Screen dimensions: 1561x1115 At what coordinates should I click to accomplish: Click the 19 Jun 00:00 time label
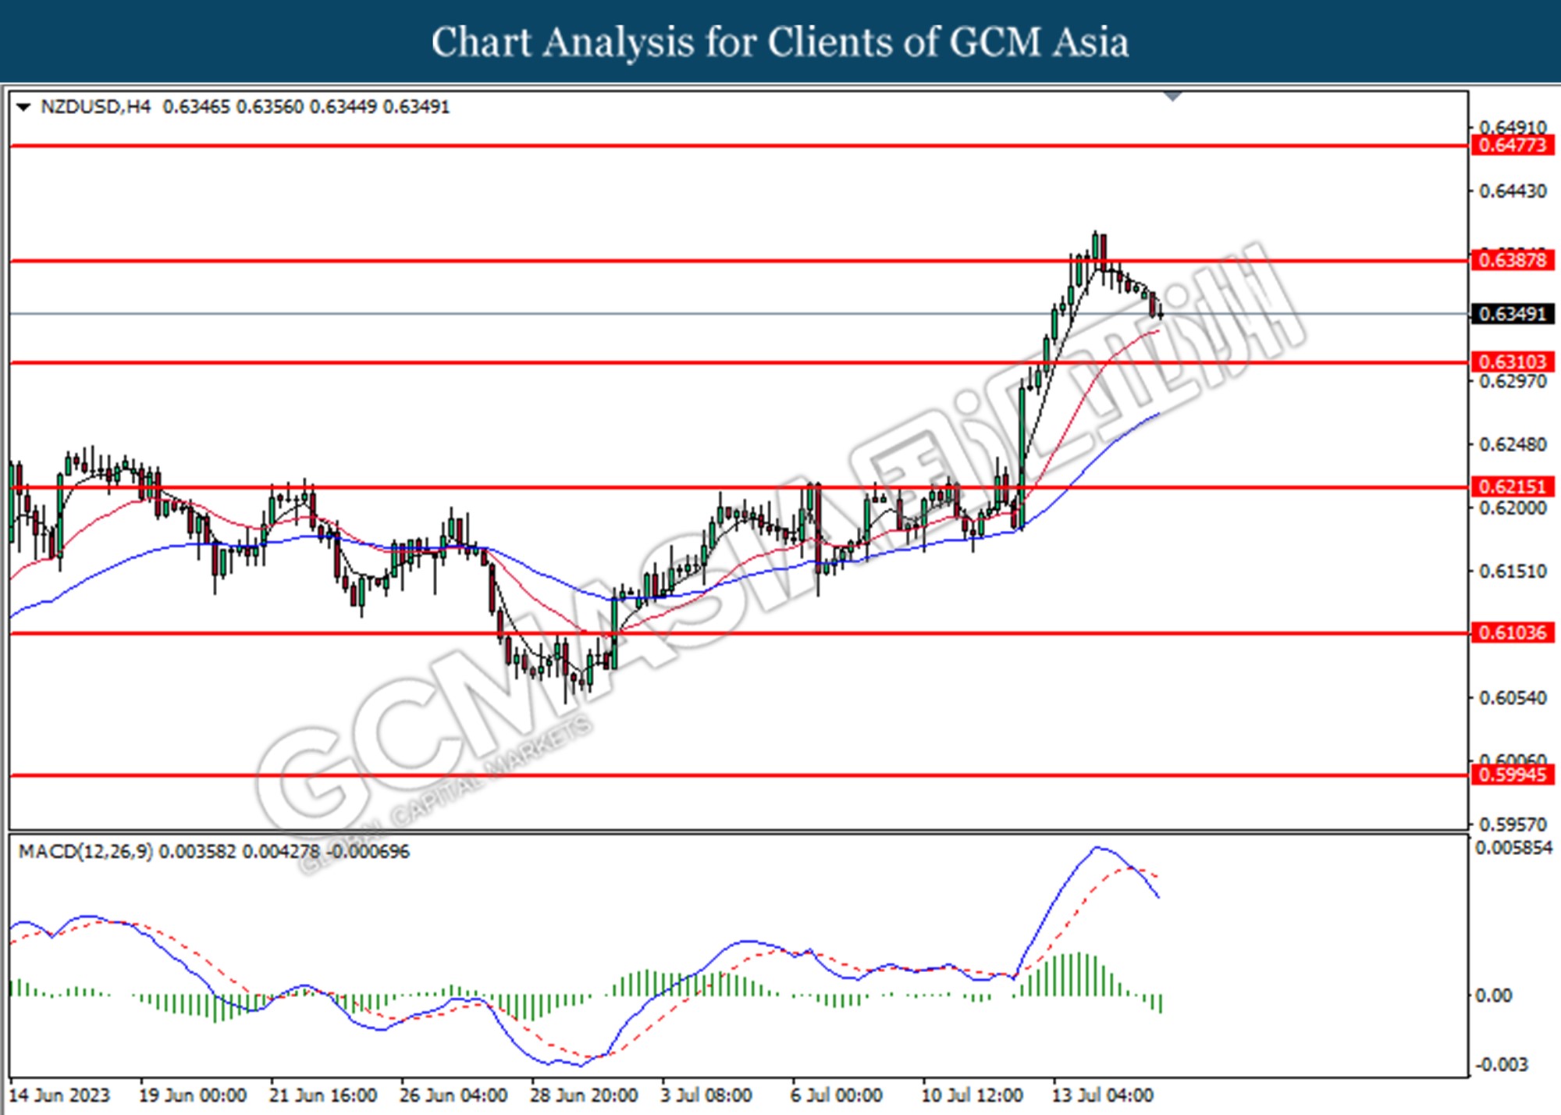click(193, 1095)
